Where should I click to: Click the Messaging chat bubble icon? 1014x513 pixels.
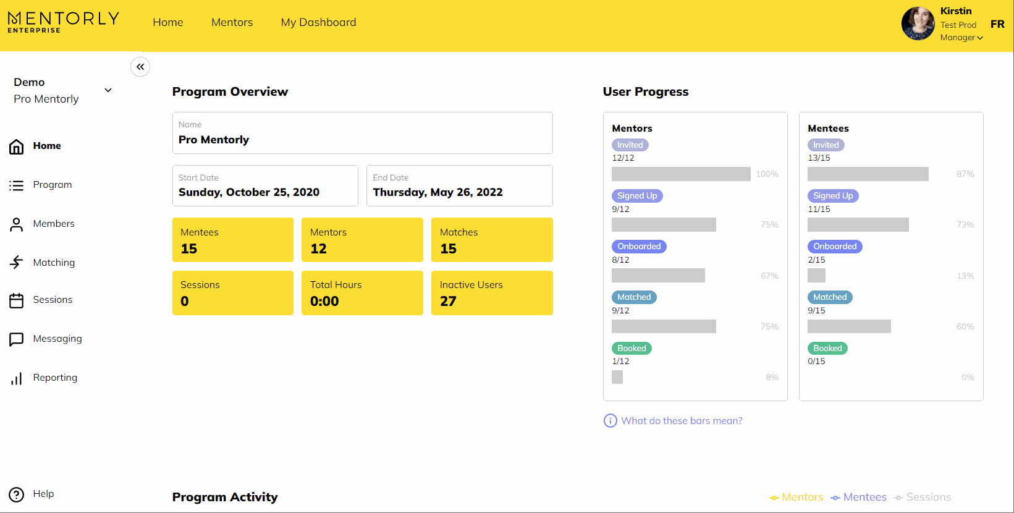tap(17, 339)
